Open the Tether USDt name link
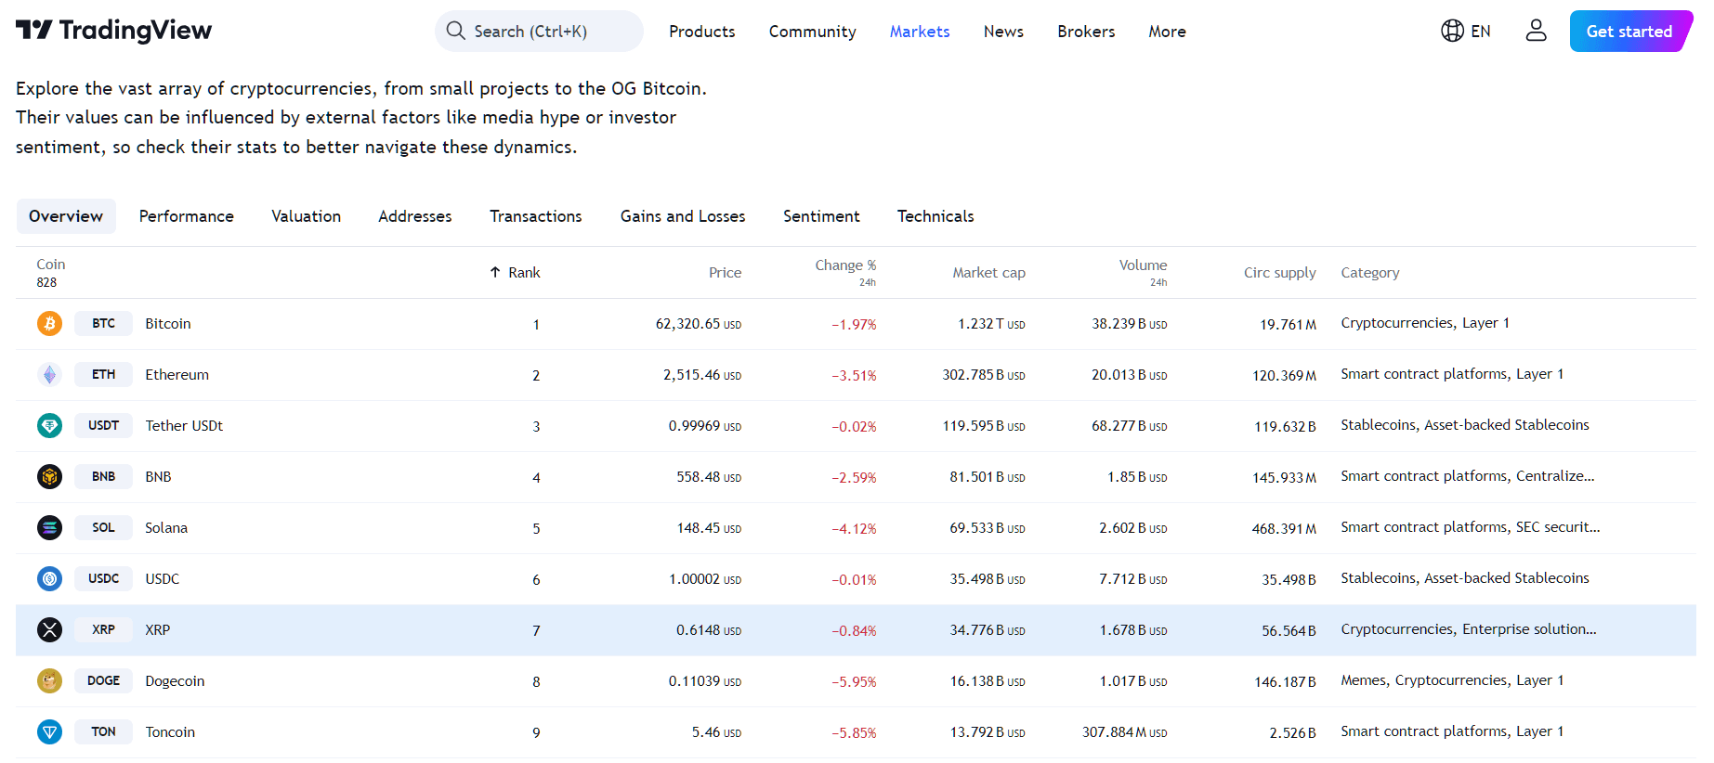The image size is (1714, 763). tap(184, 426)
